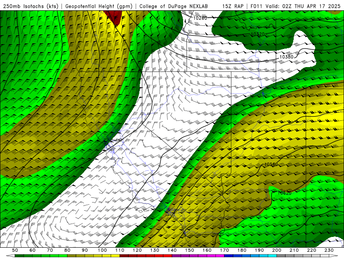Click the 140 value on the color scale
The width and height of the screenshot is (344, 258).
point(172,250)
